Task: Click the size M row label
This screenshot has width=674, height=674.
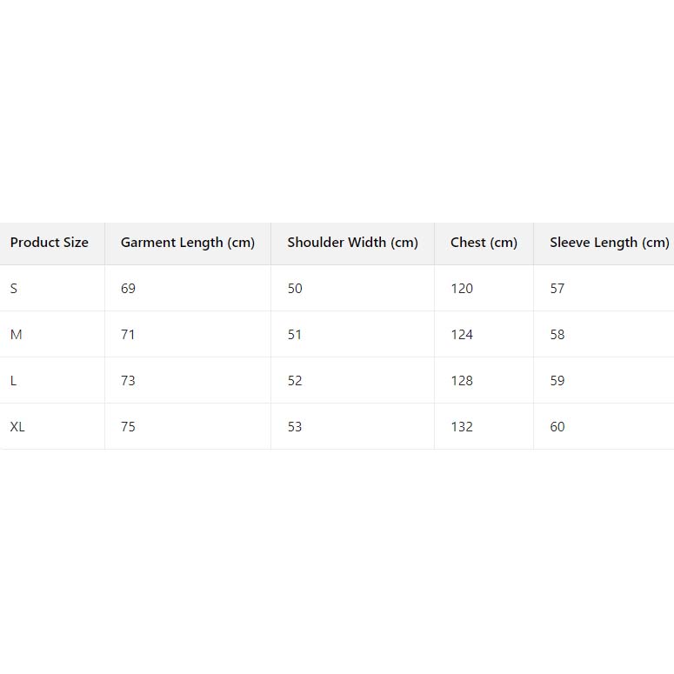Action: [x=16, y=335]
